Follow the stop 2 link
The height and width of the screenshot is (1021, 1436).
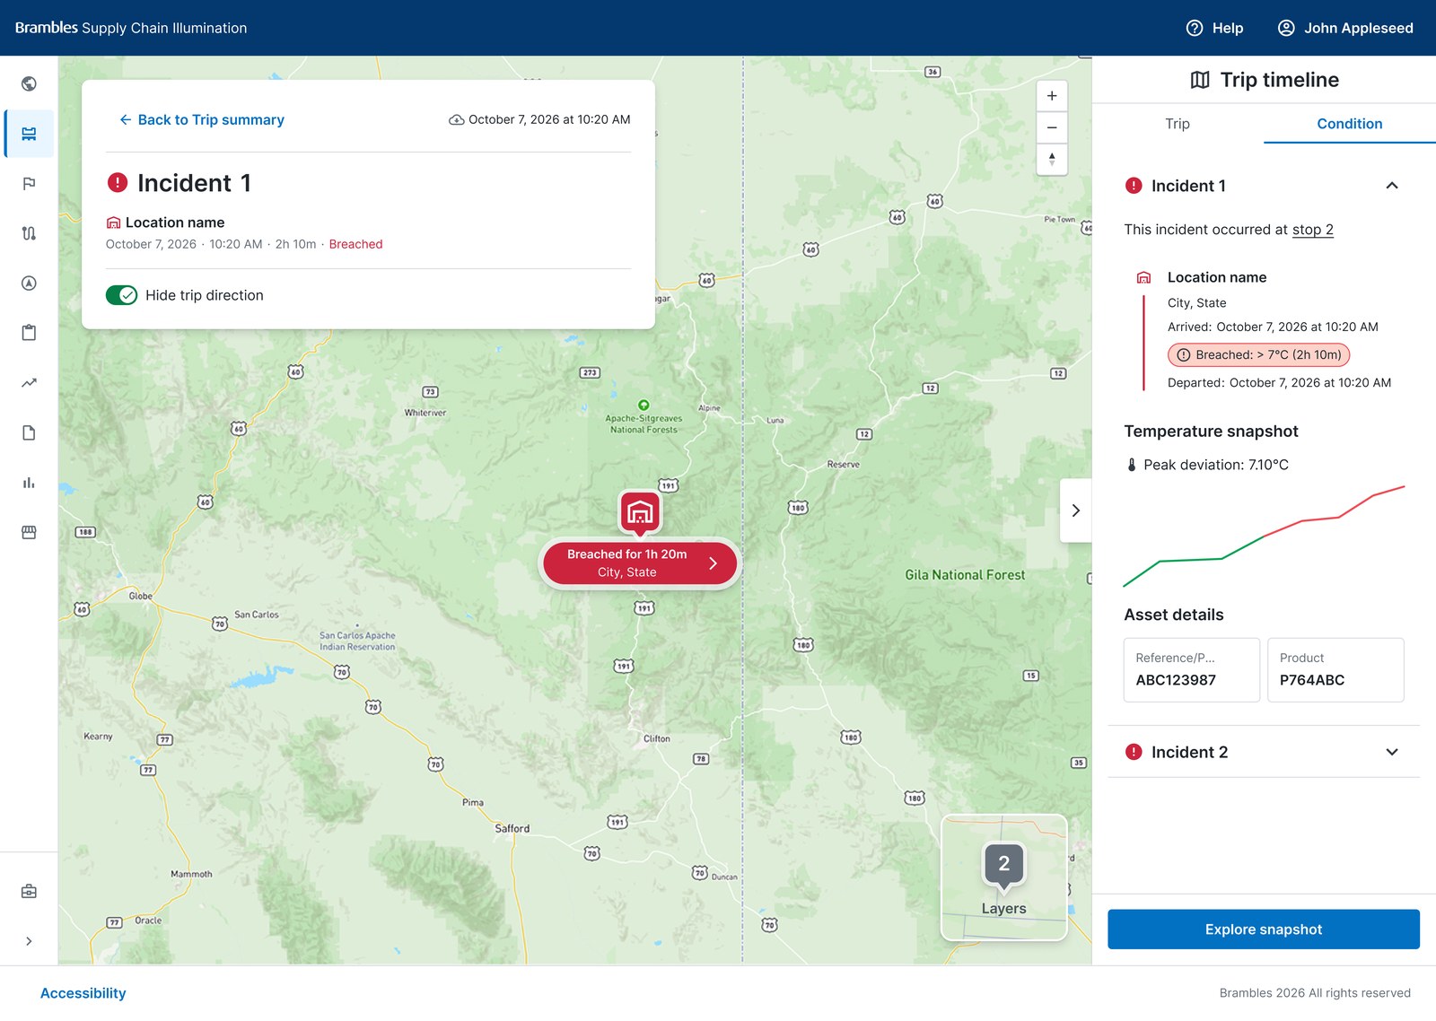[1313, 230]
